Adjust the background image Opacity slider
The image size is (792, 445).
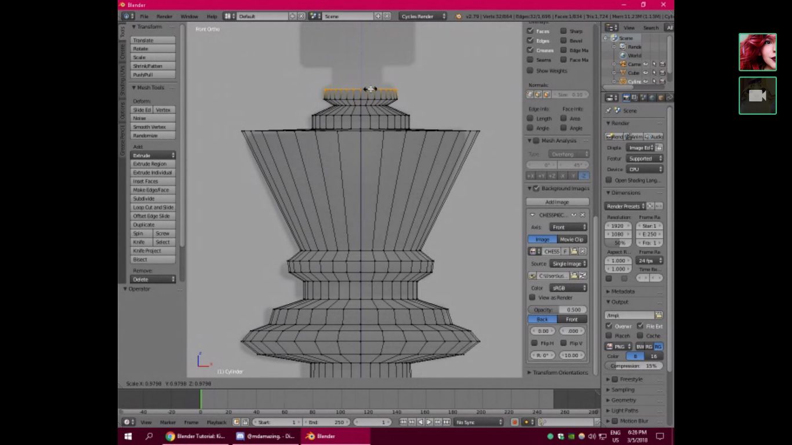557,310
